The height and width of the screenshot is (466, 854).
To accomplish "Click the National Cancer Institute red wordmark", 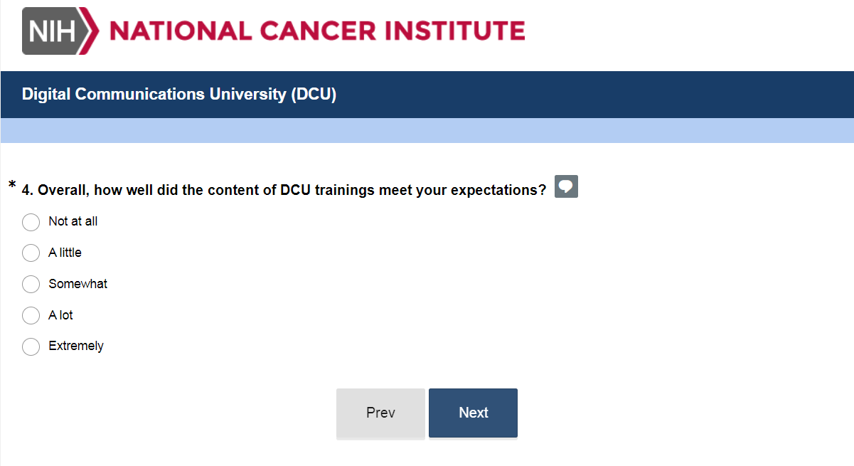I will pos(317,31).
